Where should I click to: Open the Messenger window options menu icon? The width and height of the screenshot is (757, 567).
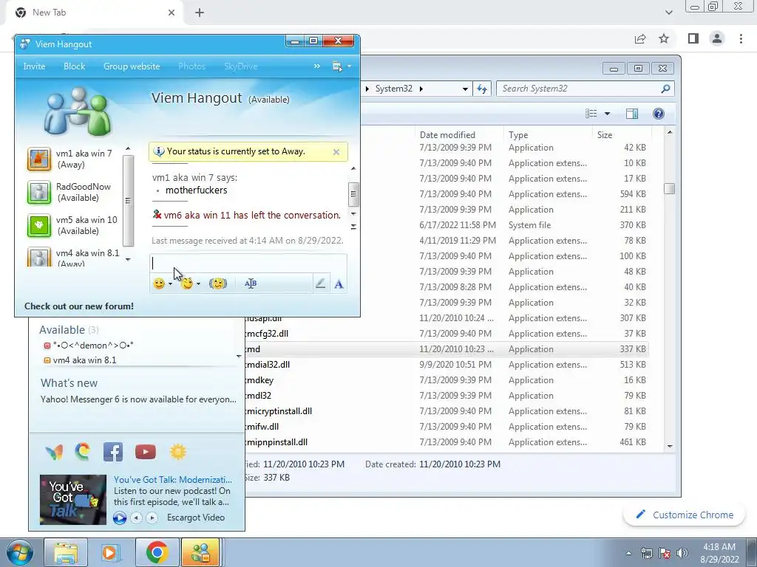click(337, 66)
